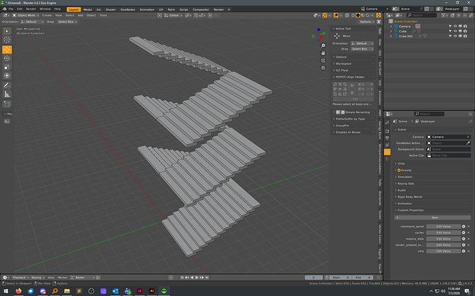Choose the Scale tool
Screen dimensions: 475x296
(x=7, y=67)
